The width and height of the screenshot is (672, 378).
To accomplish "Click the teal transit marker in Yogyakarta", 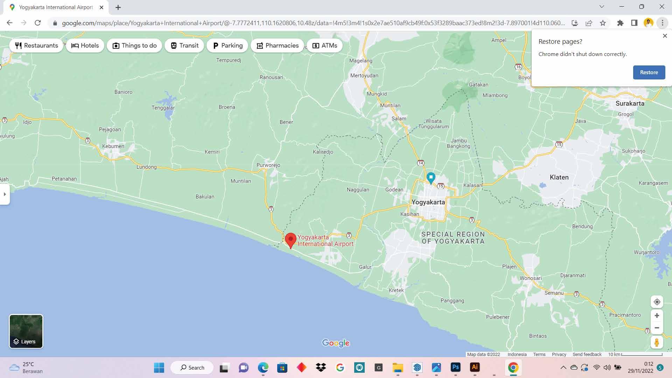I will click(x=431, y=178).
